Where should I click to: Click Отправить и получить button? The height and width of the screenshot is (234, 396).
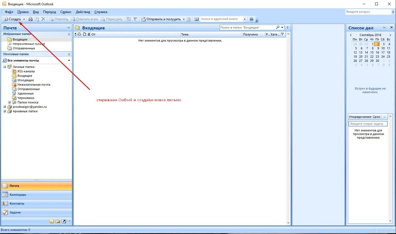(161, 19)
